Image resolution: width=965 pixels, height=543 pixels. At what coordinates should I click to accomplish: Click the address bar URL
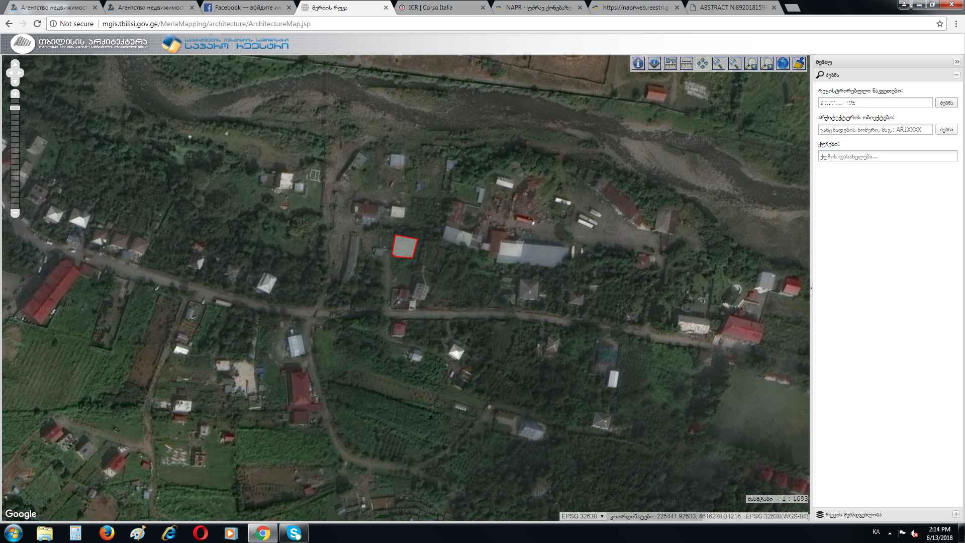click(x=206, y=24)
